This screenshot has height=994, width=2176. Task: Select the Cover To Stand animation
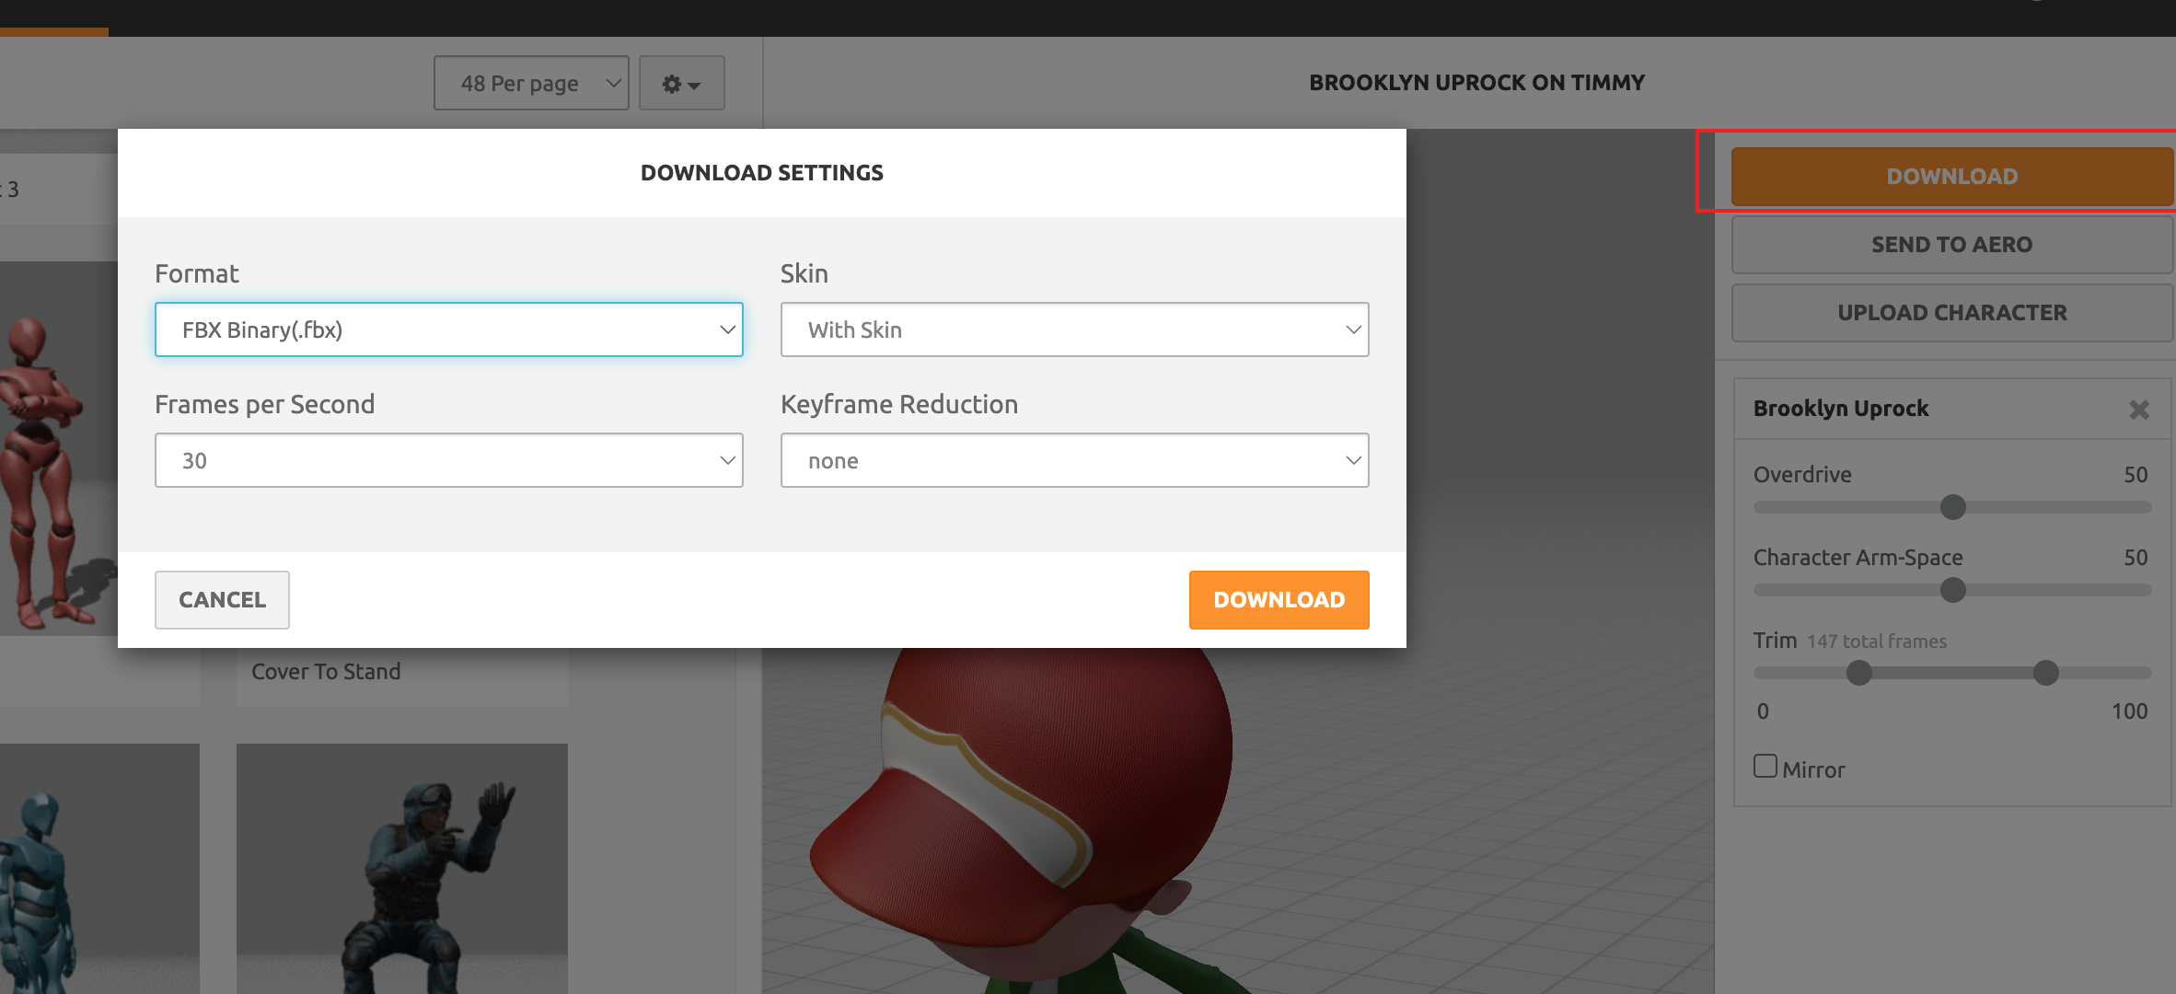tap(326, 672)
